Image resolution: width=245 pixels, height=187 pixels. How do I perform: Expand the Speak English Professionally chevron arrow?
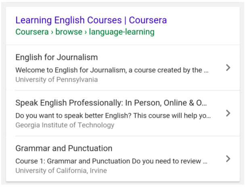pyautogui.click(x=228, y=113)
